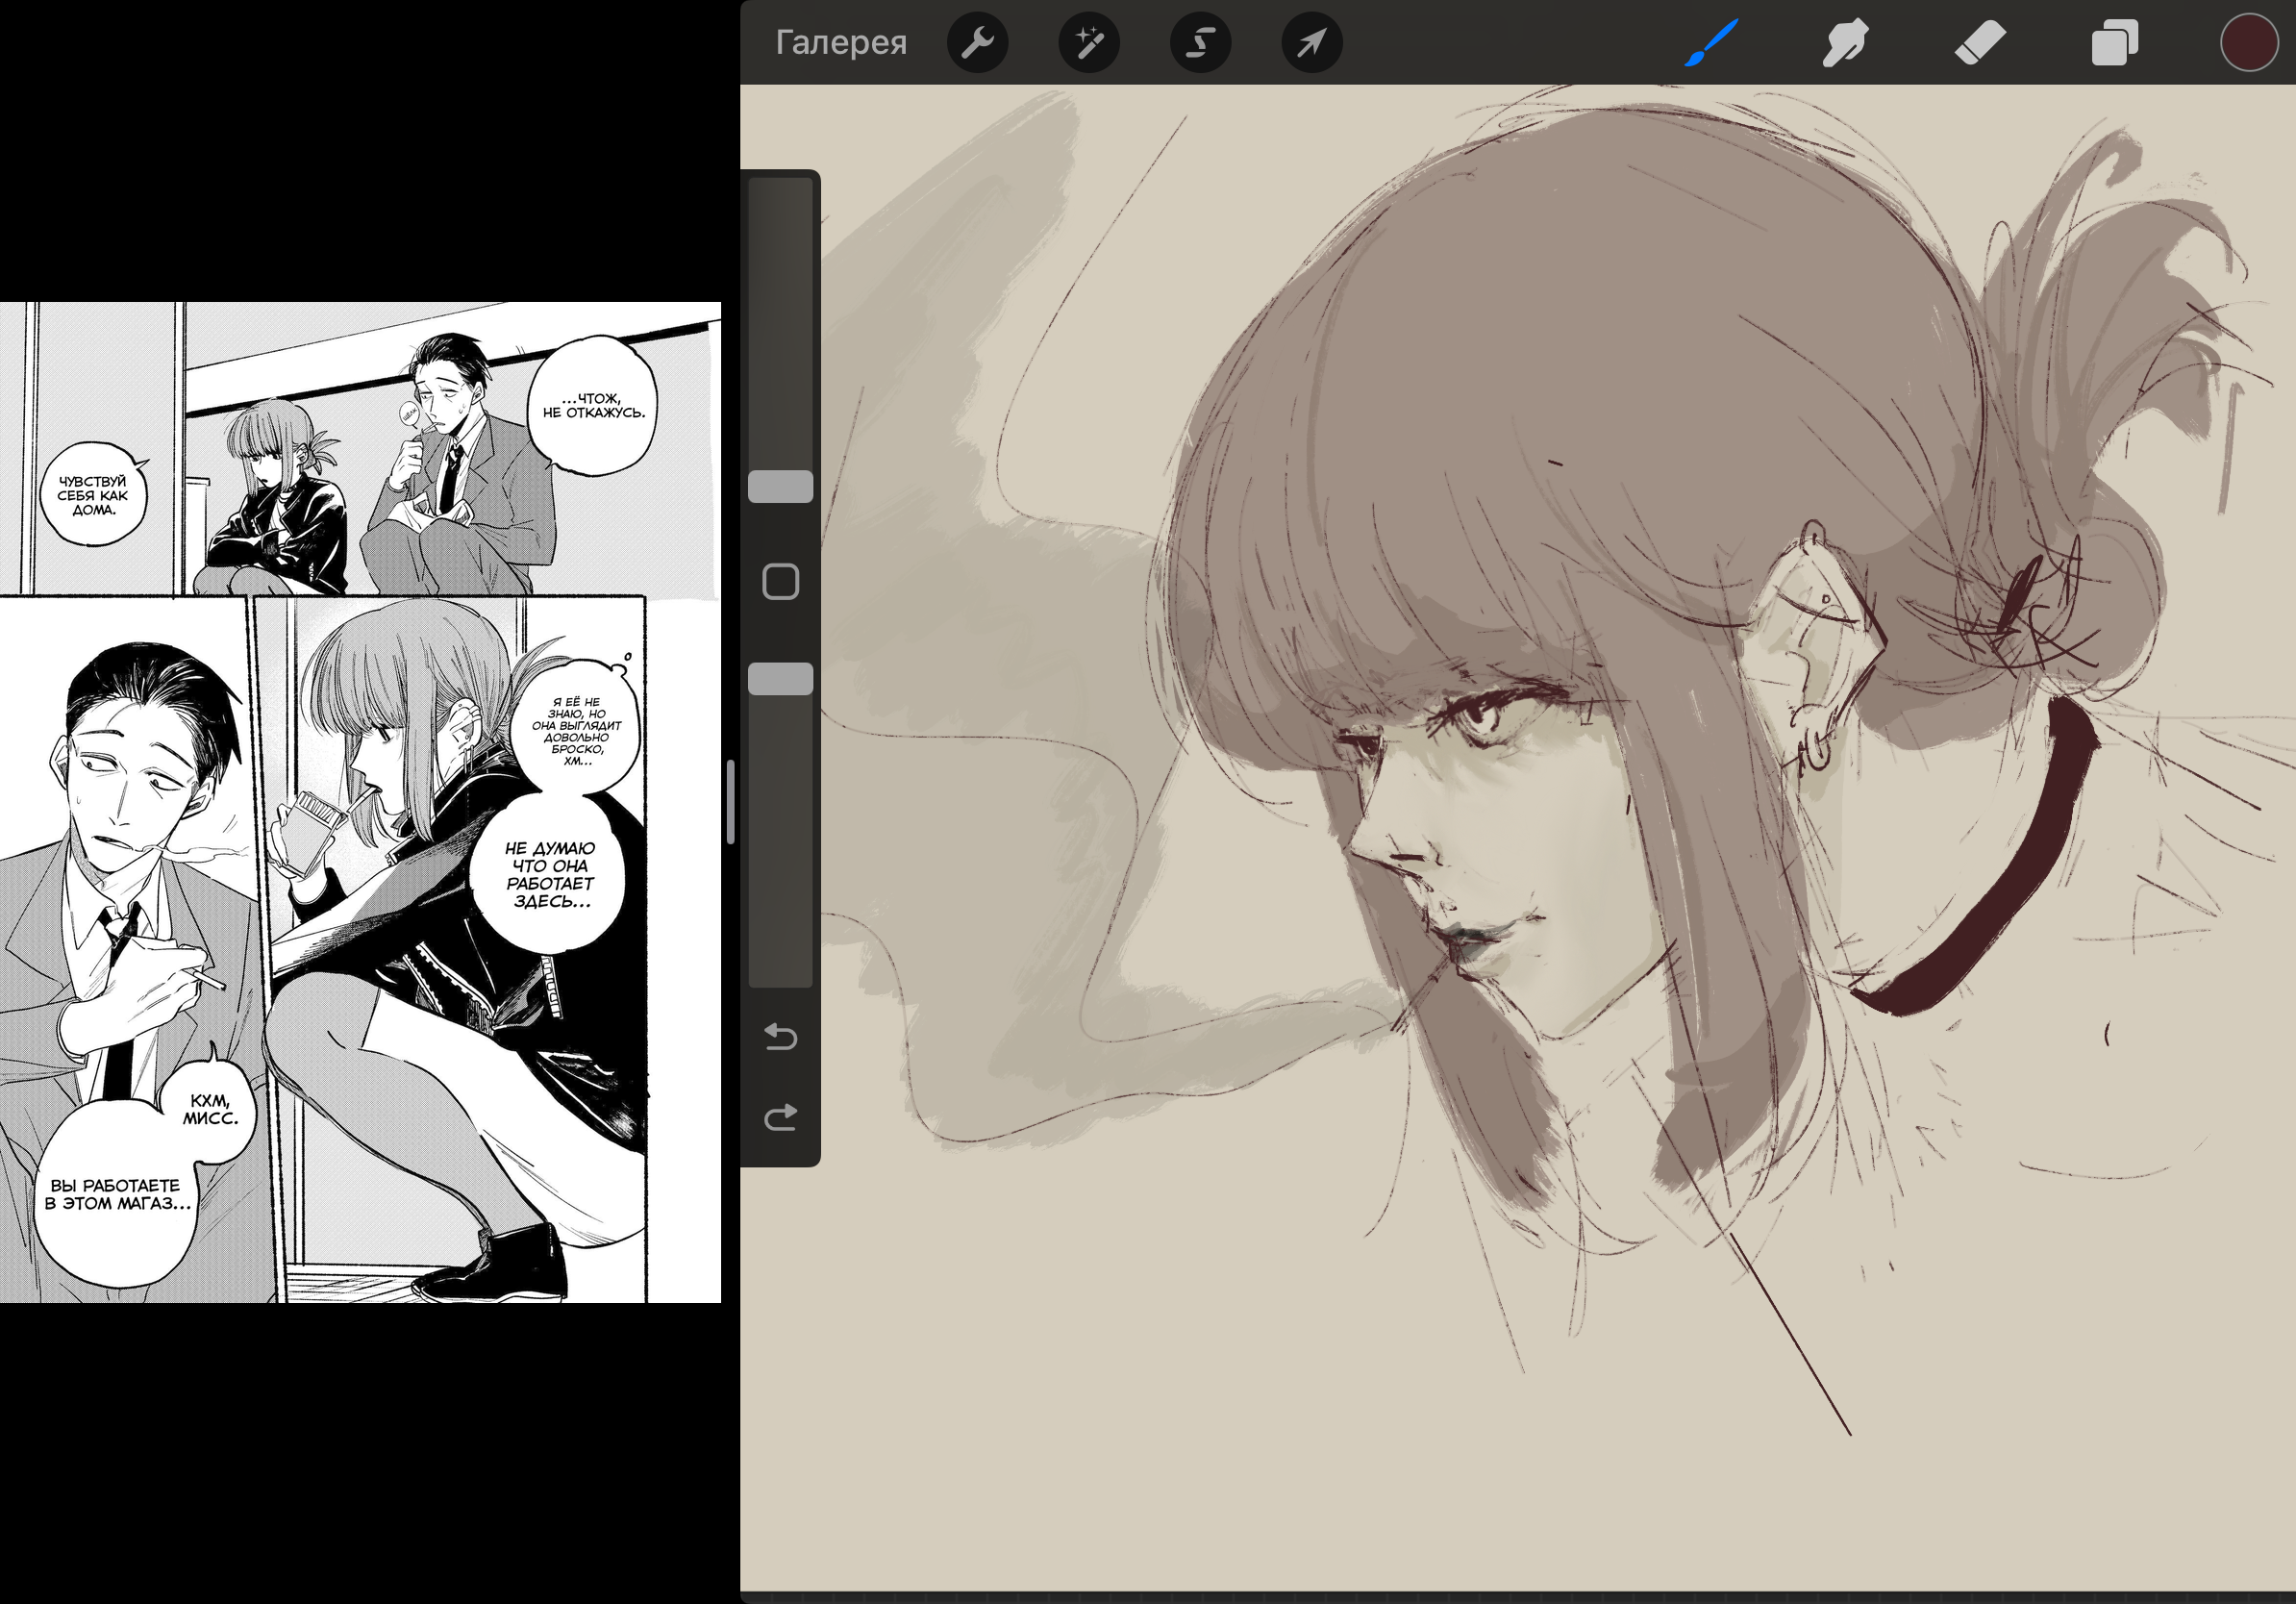
Task: Click the redo arrow
Action: 780,1116
